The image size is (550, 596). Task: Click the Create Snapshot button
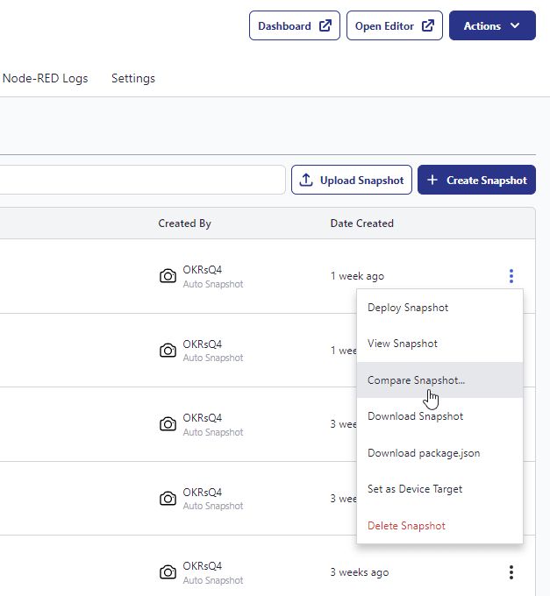pos(476,181)
